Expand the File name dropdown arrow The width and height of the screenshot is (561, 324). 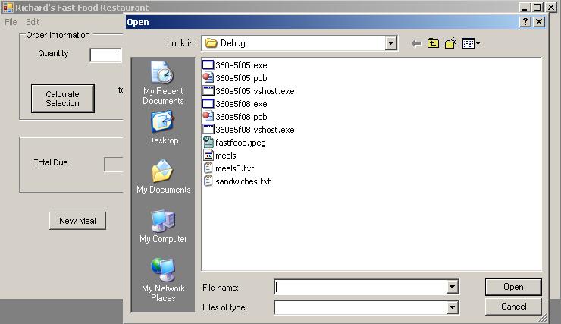point(453,287)
